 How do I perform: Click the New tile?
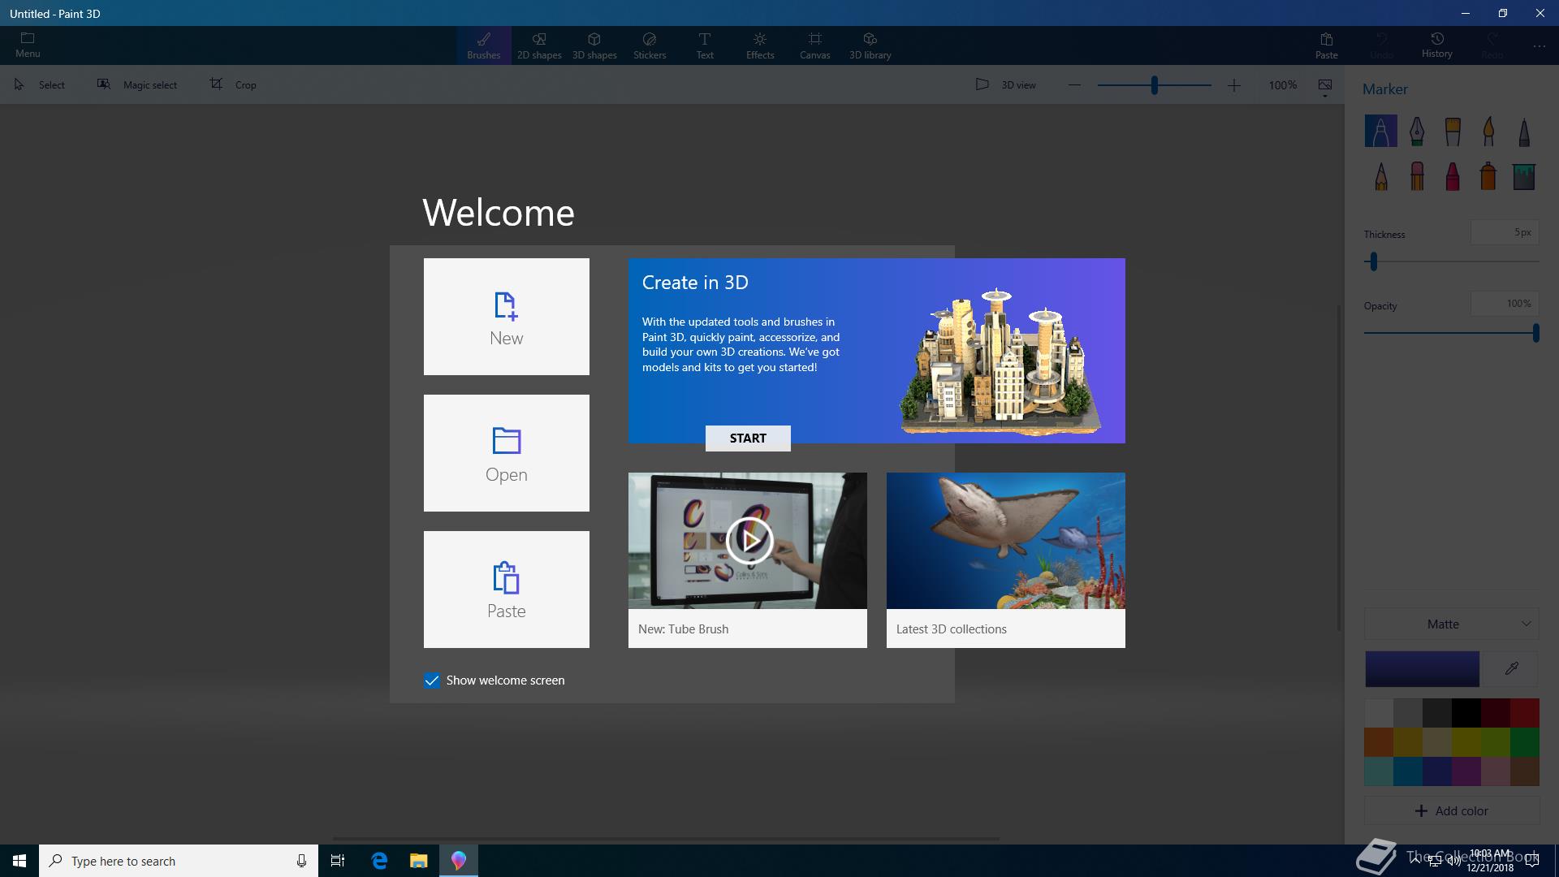pyautogui.click(x=507, y=317)
